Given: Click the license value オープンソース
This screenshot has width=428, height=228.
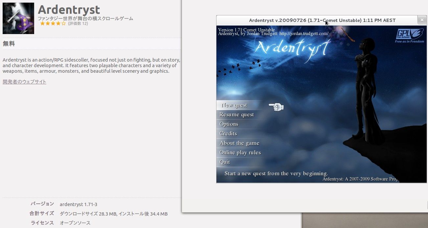Looking at the screenshot, I should click(x=75, y=223).
